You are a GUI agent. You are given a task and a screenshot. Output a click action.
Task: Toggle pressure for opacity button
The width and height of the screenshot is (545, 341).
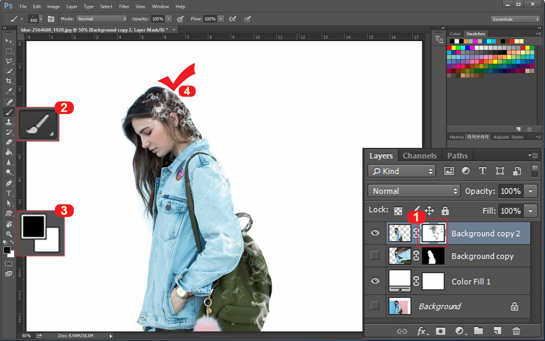click(x=180, y=19)
